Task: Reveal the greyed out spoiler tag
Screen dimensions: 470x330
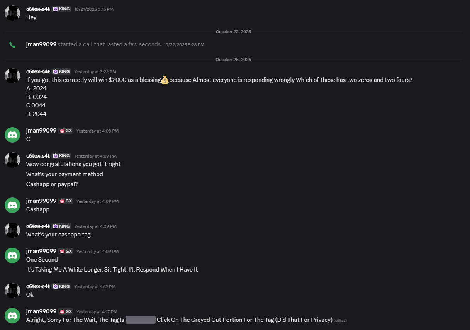Action: [x=141, y=320]
